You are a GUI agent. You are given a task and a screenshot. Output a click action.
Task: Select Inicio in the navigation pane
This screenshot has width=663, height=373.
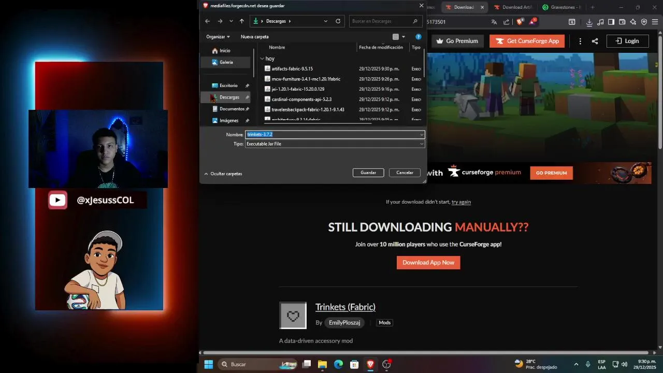point(225,51)
